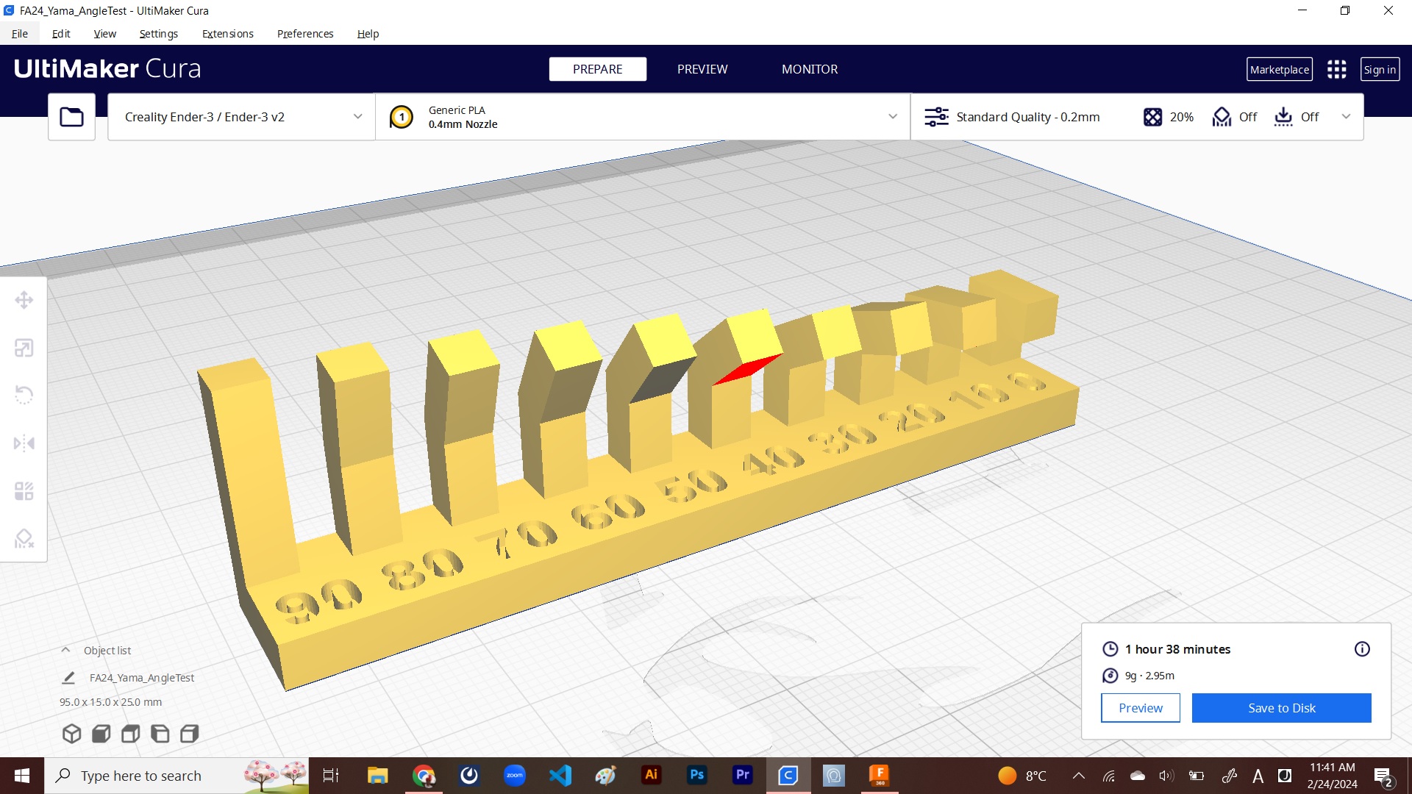Click the Save to Disk button

1281,708
